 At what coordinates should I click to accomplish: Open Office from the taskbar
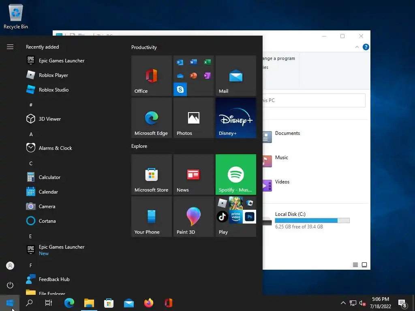168,303
